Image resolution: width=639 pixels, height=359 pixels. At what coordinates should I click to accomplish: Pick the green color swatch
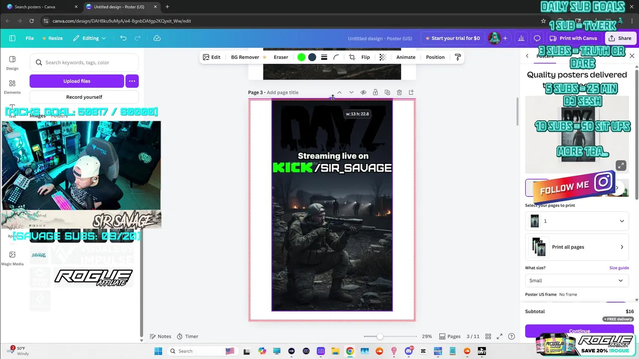click(x=302, y=57)
